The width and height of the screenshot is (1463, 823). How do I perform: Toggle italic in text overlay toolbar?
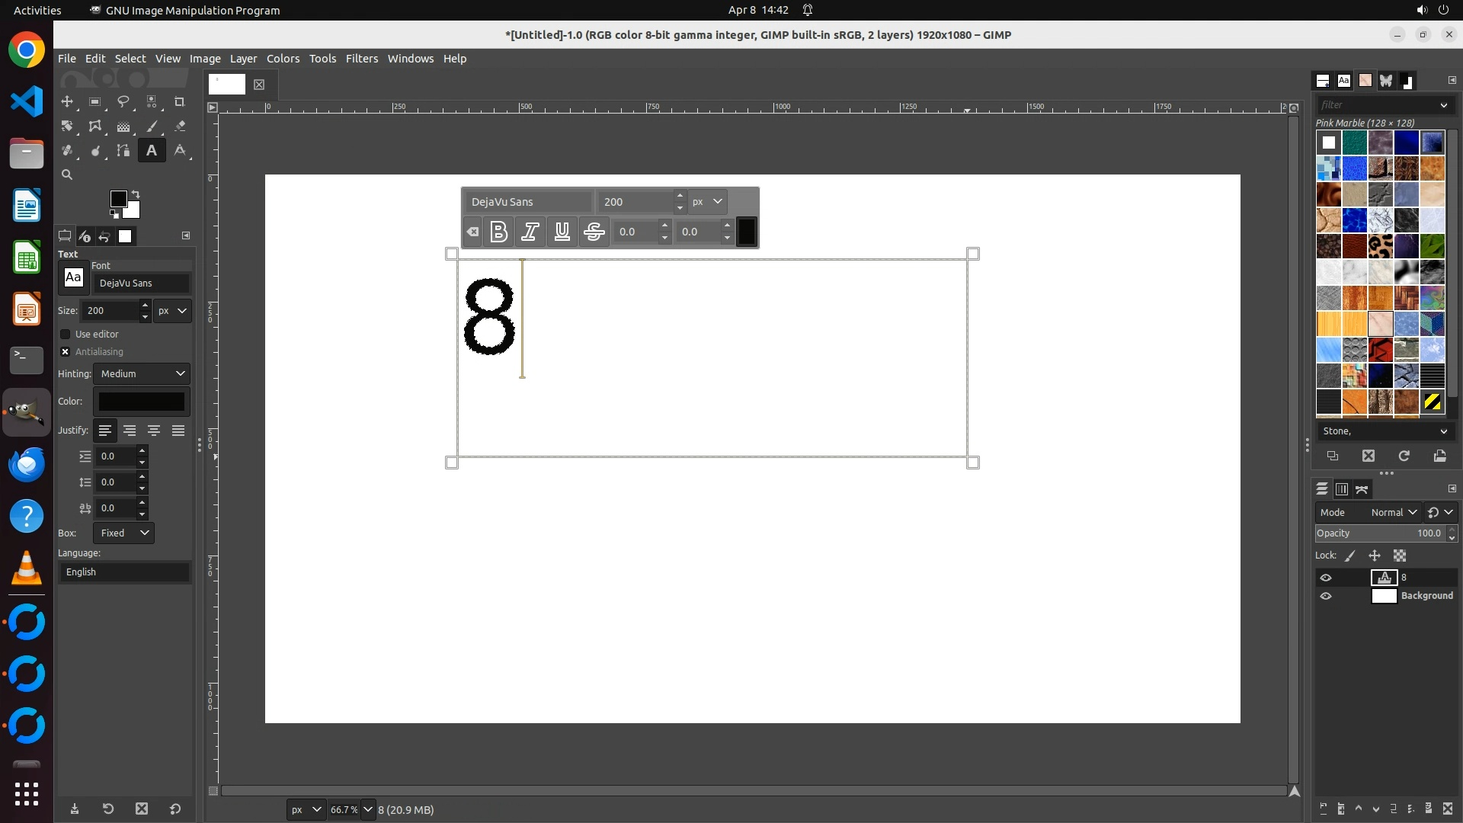[x=530, y=232]
